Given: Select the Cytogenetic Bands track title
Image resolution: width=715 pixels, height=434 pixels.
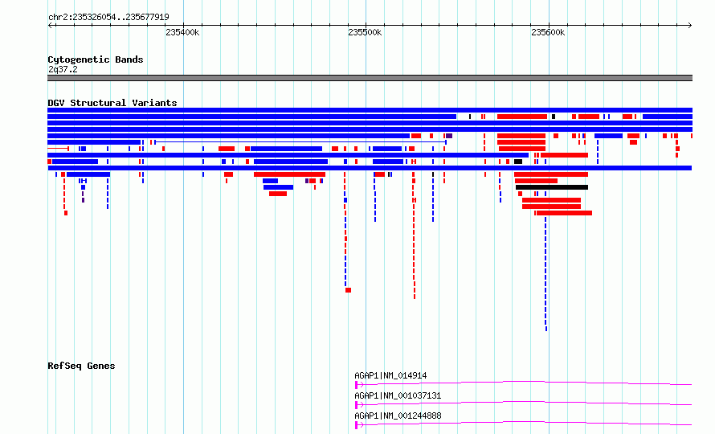Looking at the screenshot, I should click(x=96, y=59).
